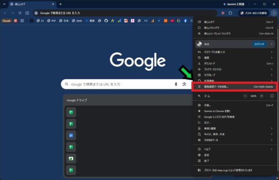Click パスキーのロックを解除 profile chip

coord(253,13)
